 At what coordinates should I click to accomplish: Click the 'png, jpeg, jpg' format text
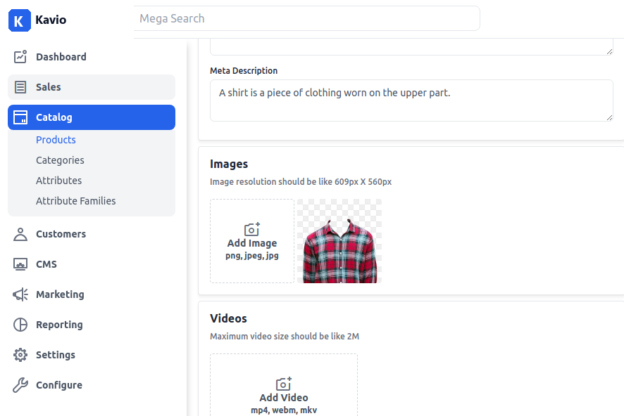click(252, 256)
